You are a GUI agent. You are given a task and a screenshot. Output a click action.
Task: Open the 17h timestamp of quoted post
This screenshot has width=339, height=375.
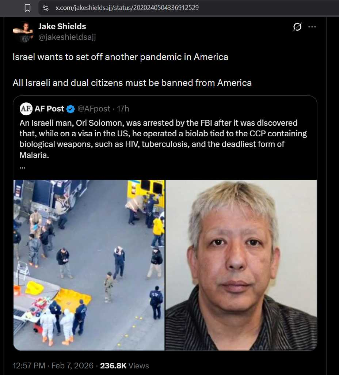pyautogui.click(x=123, y=109)
